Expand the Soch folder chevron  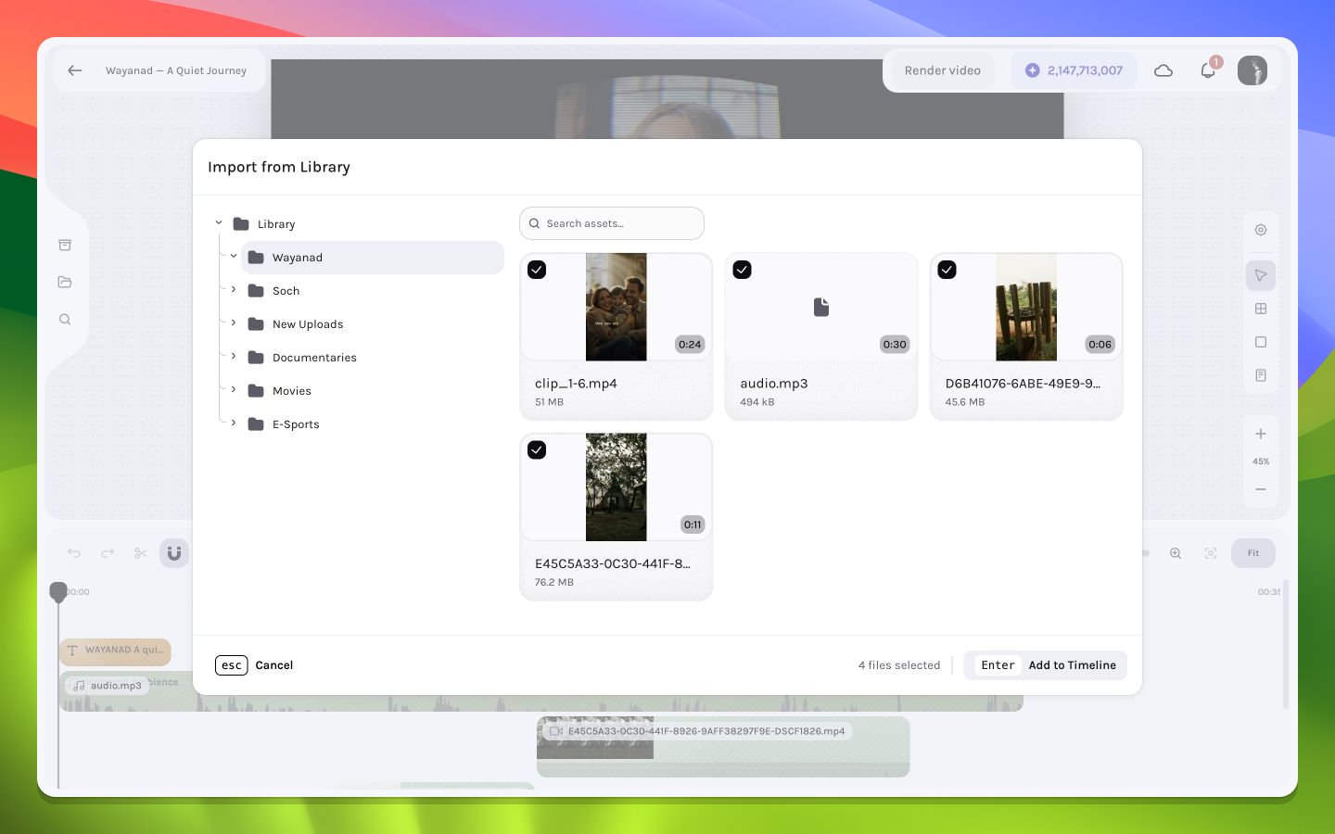(234, 290)
